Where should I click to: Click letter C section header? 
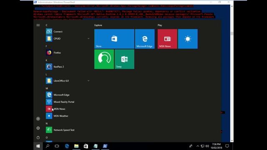(x=46, y=25)
